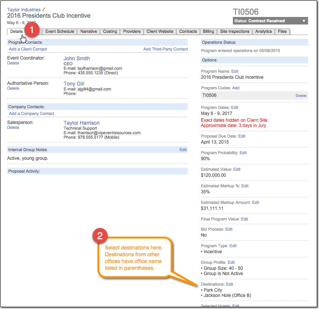This screenshot has width=319, height=309.
Task: Edit the Internal Group Notes
Action: pos(183,150)
